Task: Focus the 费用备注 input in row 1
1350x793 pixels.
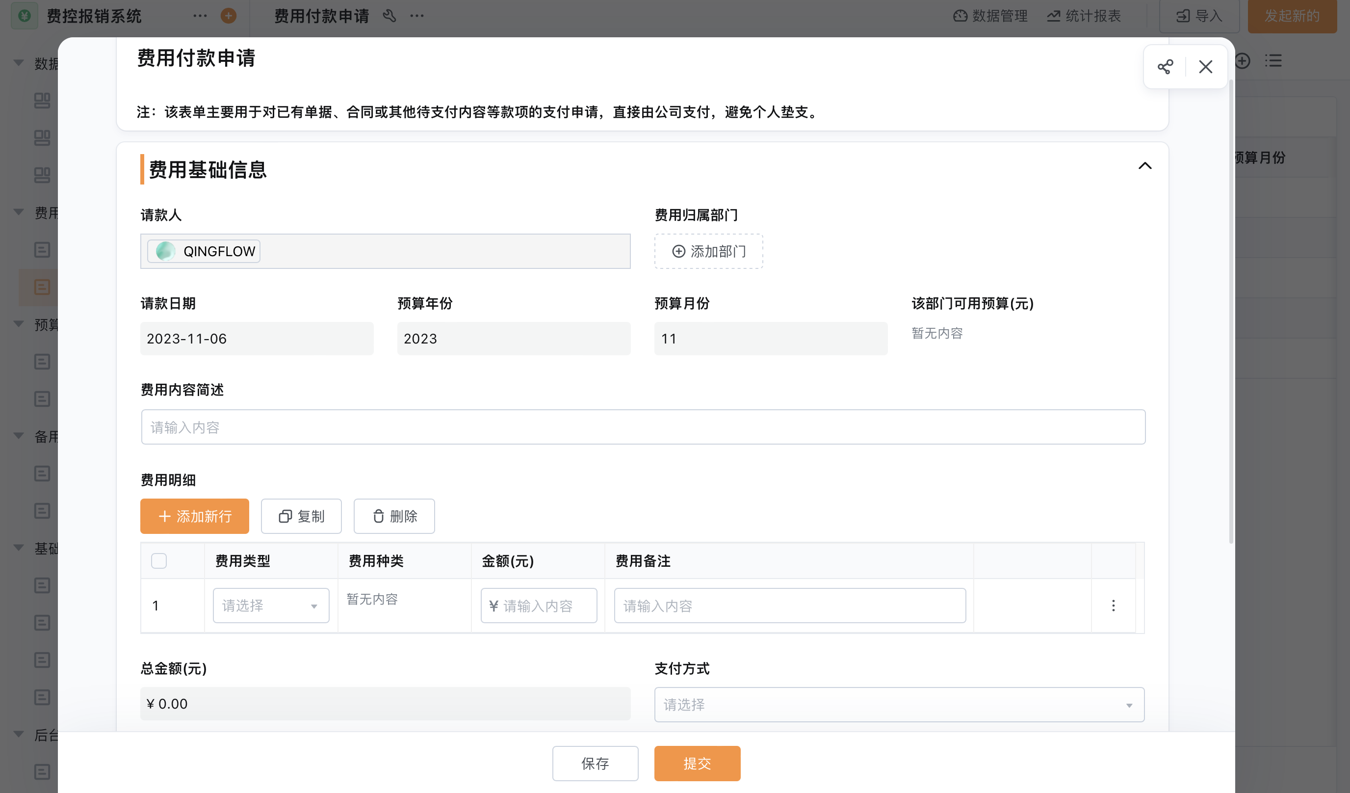Action: coord(790,606)
